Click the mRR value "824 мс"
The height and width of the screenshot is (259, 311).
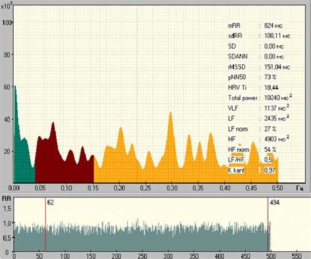(273, 26)
